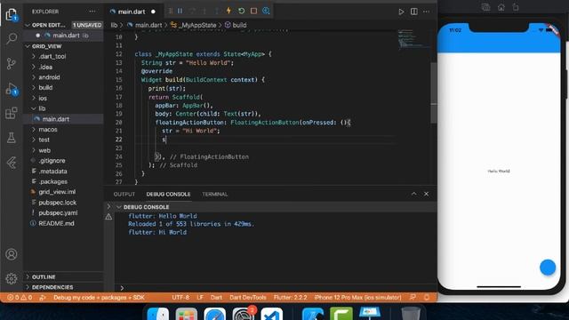The image size is (569, 320).
Task: Click the Hot Reload lightning icon
Action: tap(228, 11)
